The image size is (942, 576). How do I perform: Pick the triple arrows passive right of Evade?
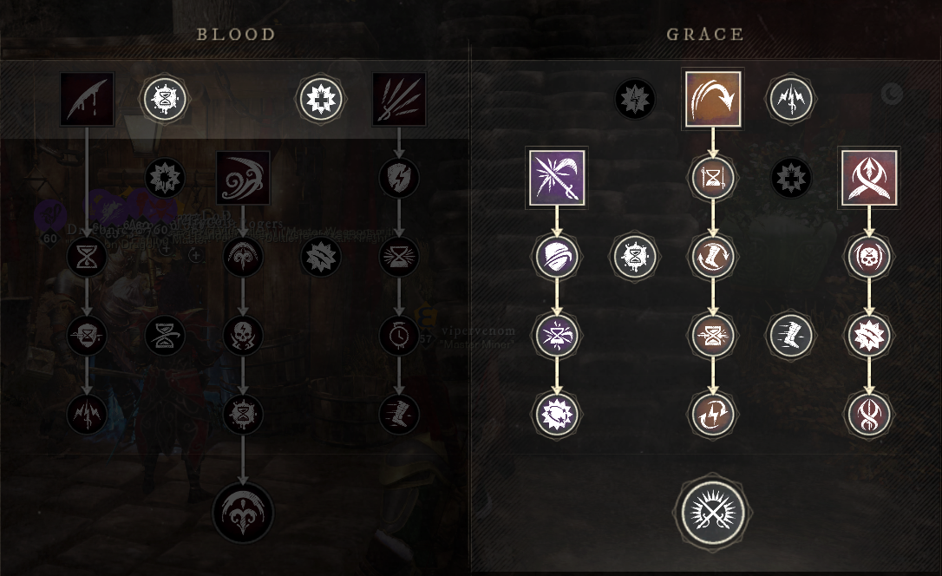pos(791,99)
